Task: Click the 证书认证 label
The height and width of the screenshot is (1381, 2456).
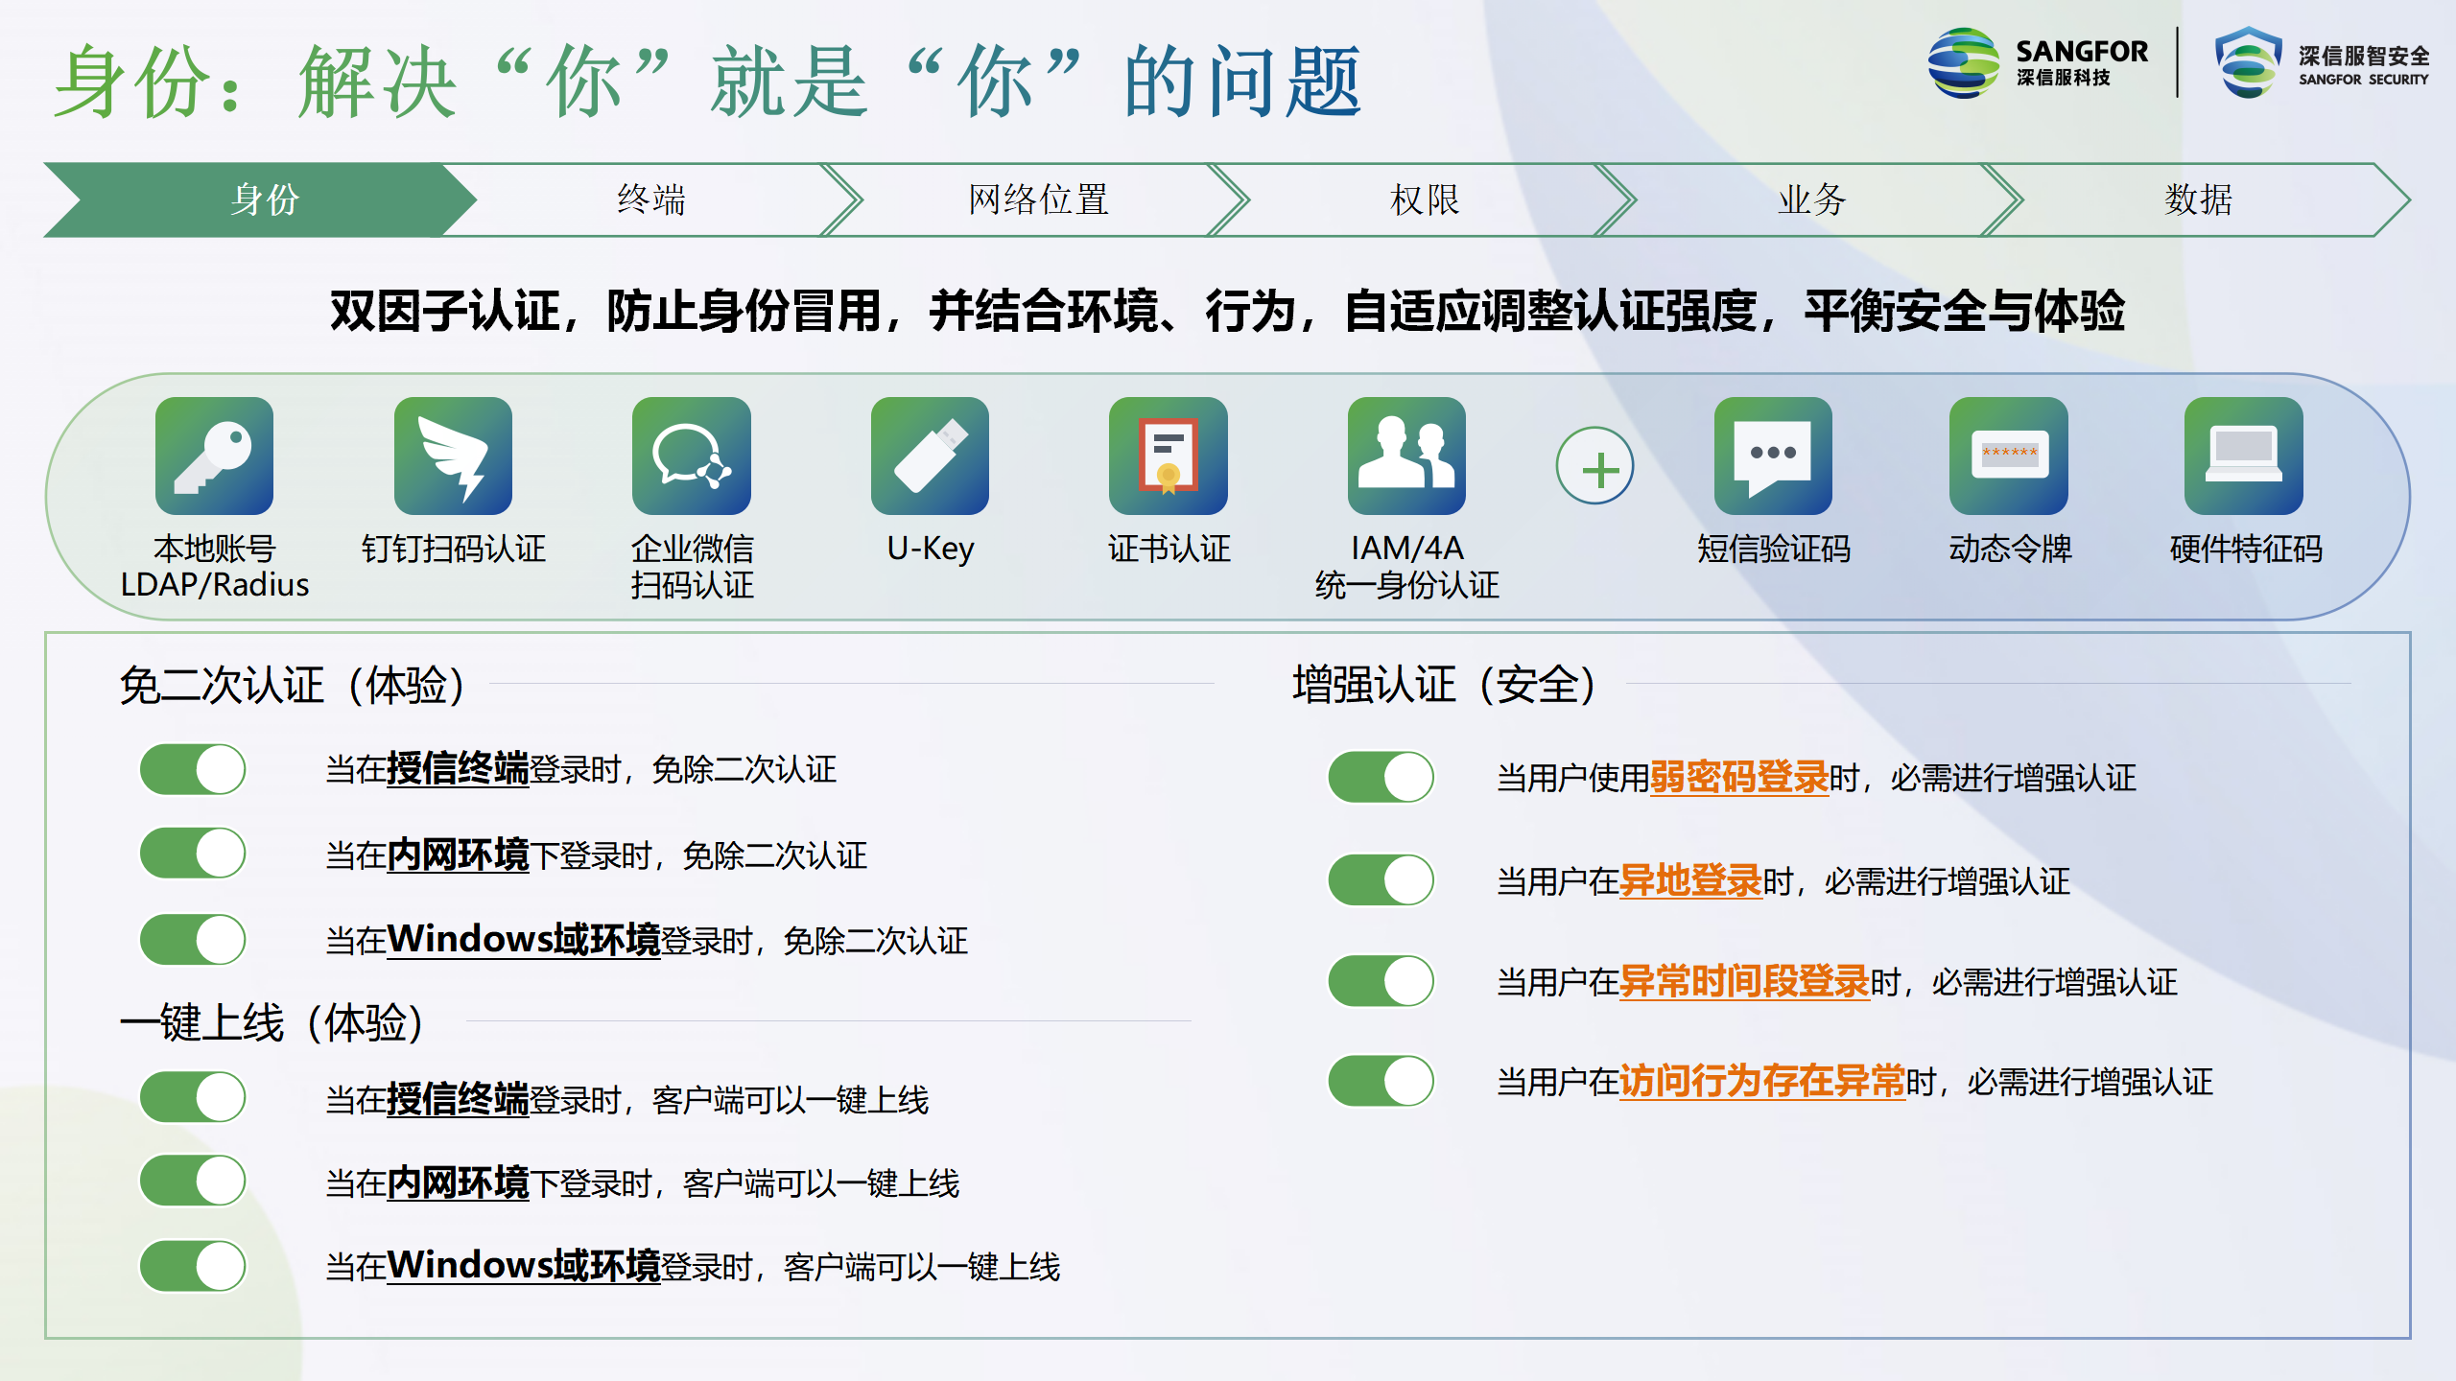Action: pos(1169,549)
